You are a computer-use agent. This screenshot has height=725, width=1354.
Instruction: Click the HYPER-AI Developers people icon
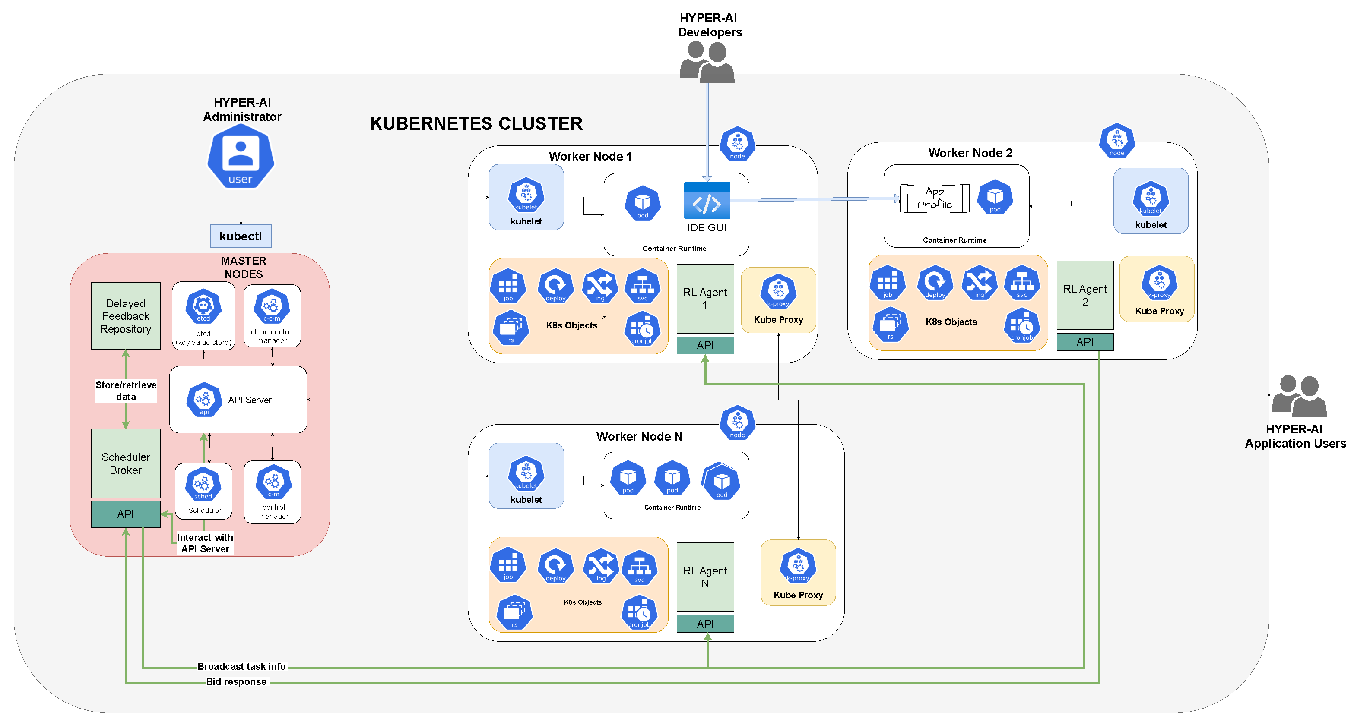pos(707,62)
